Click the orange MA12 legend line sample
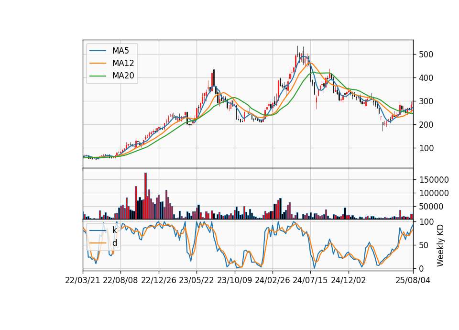 pos(98,63)
